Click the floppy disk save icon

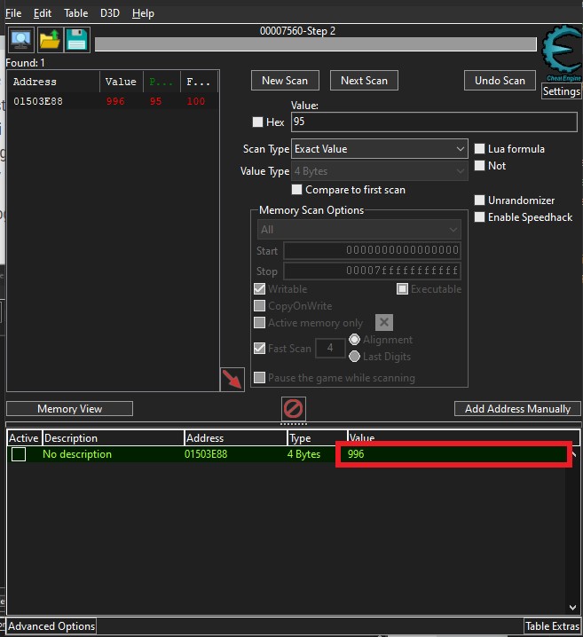click(x=76, y=40)
